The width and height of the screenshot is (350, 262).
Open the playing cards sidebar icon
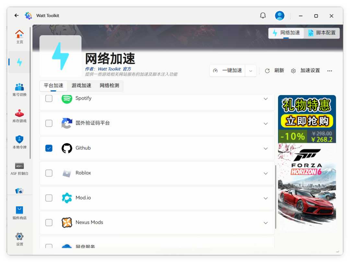(19, 191)
